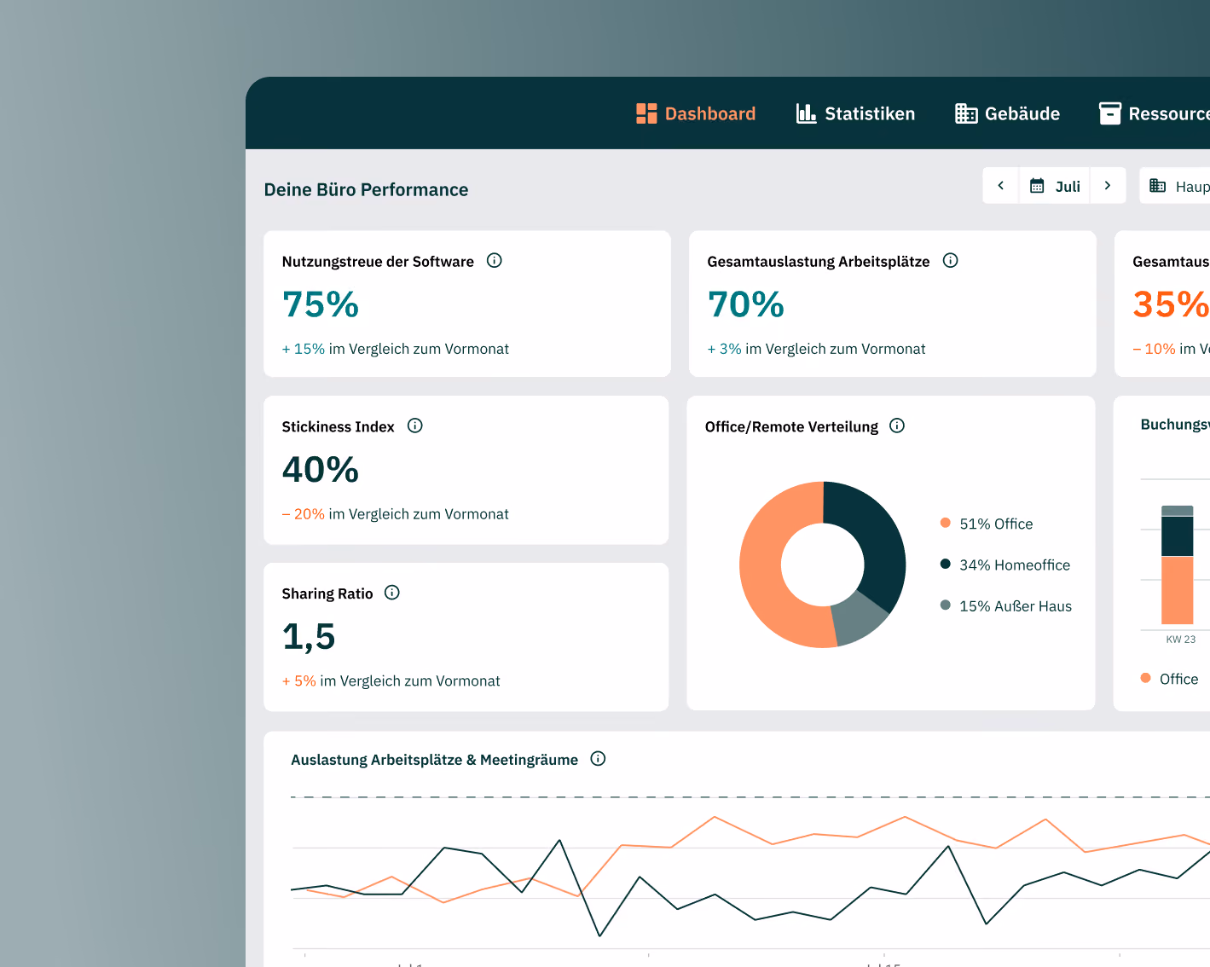Click the Ressourcen archive box icon
The height and width of the screenshot is (967, 1210).
[1110, 113]
